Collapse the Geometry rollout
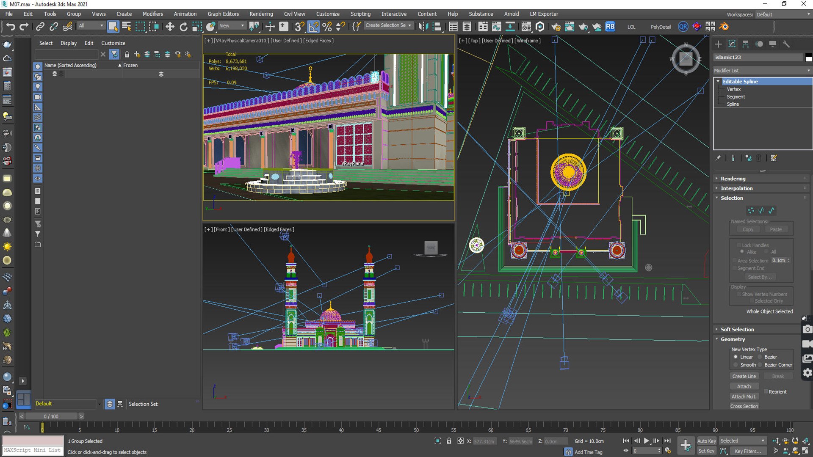This screenshot has height=457, width=813. (x=757, y=339)
